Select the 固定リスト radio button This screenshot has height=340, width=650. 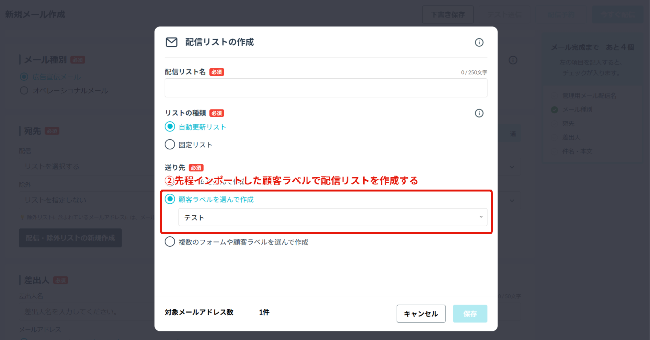pyautogui.click(x=170, y=144)
